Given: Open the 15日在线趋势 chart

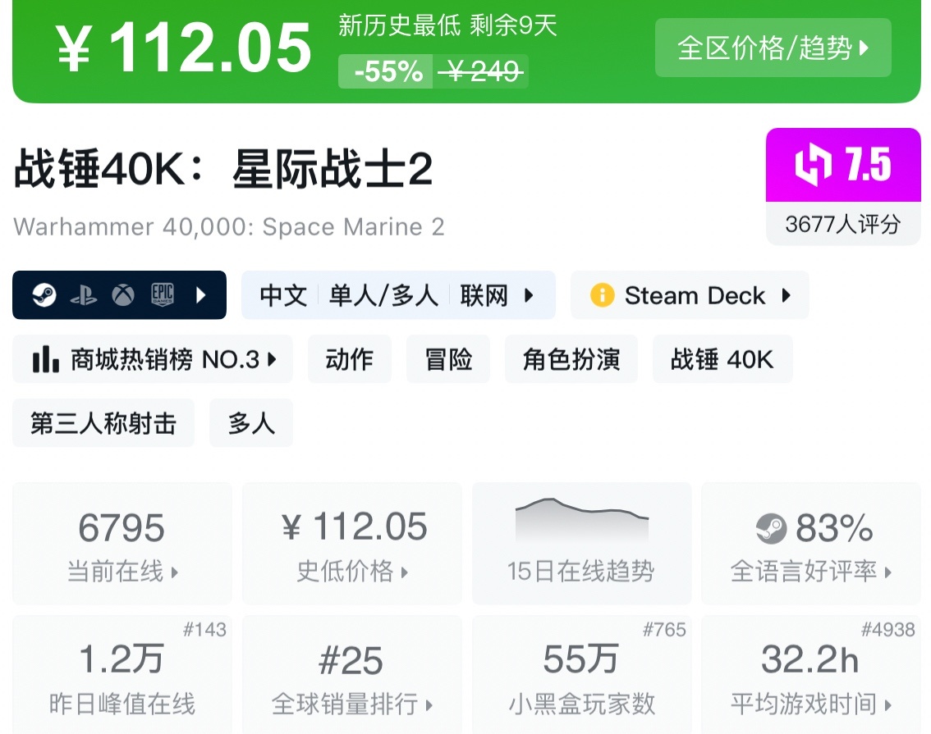Looking at the screenshot, I should click(582, 544).
